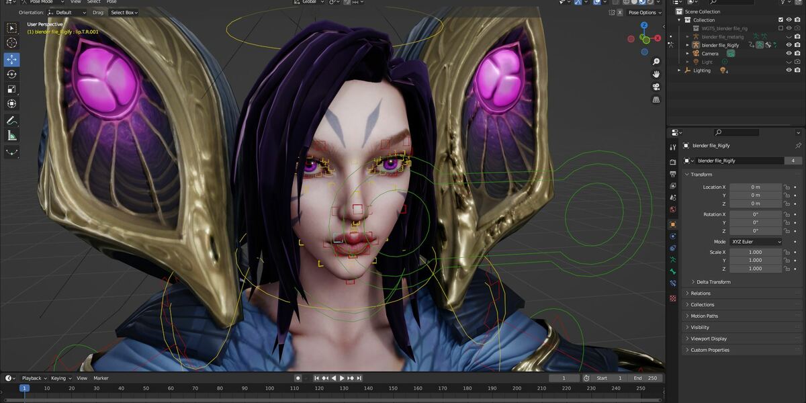Viewport: 806px width, 403px height.
Task: Open the Output properties tab
Action: click(673, 174)
